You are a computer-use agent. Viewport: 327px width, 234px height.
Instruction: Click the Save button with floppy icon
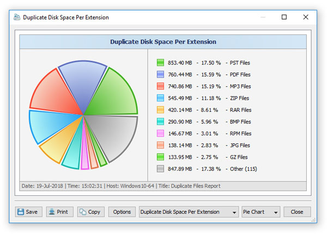pos(28,212)
